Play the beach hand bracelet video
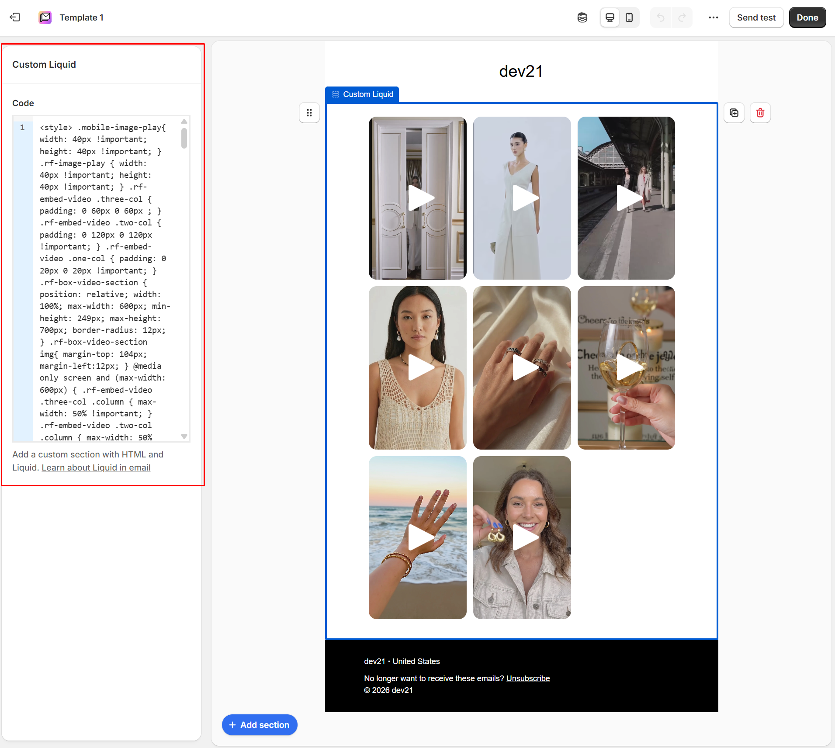This screenshot has width=835, height=748. coord(418,537)
